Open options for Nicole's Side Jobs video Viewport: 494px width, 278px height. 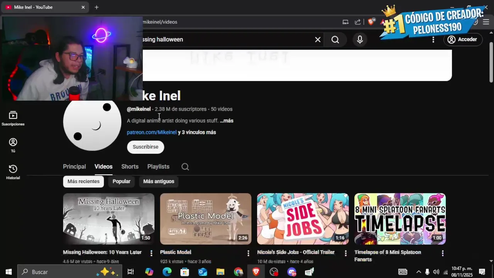pyautogui.click(x=345, y=253)
